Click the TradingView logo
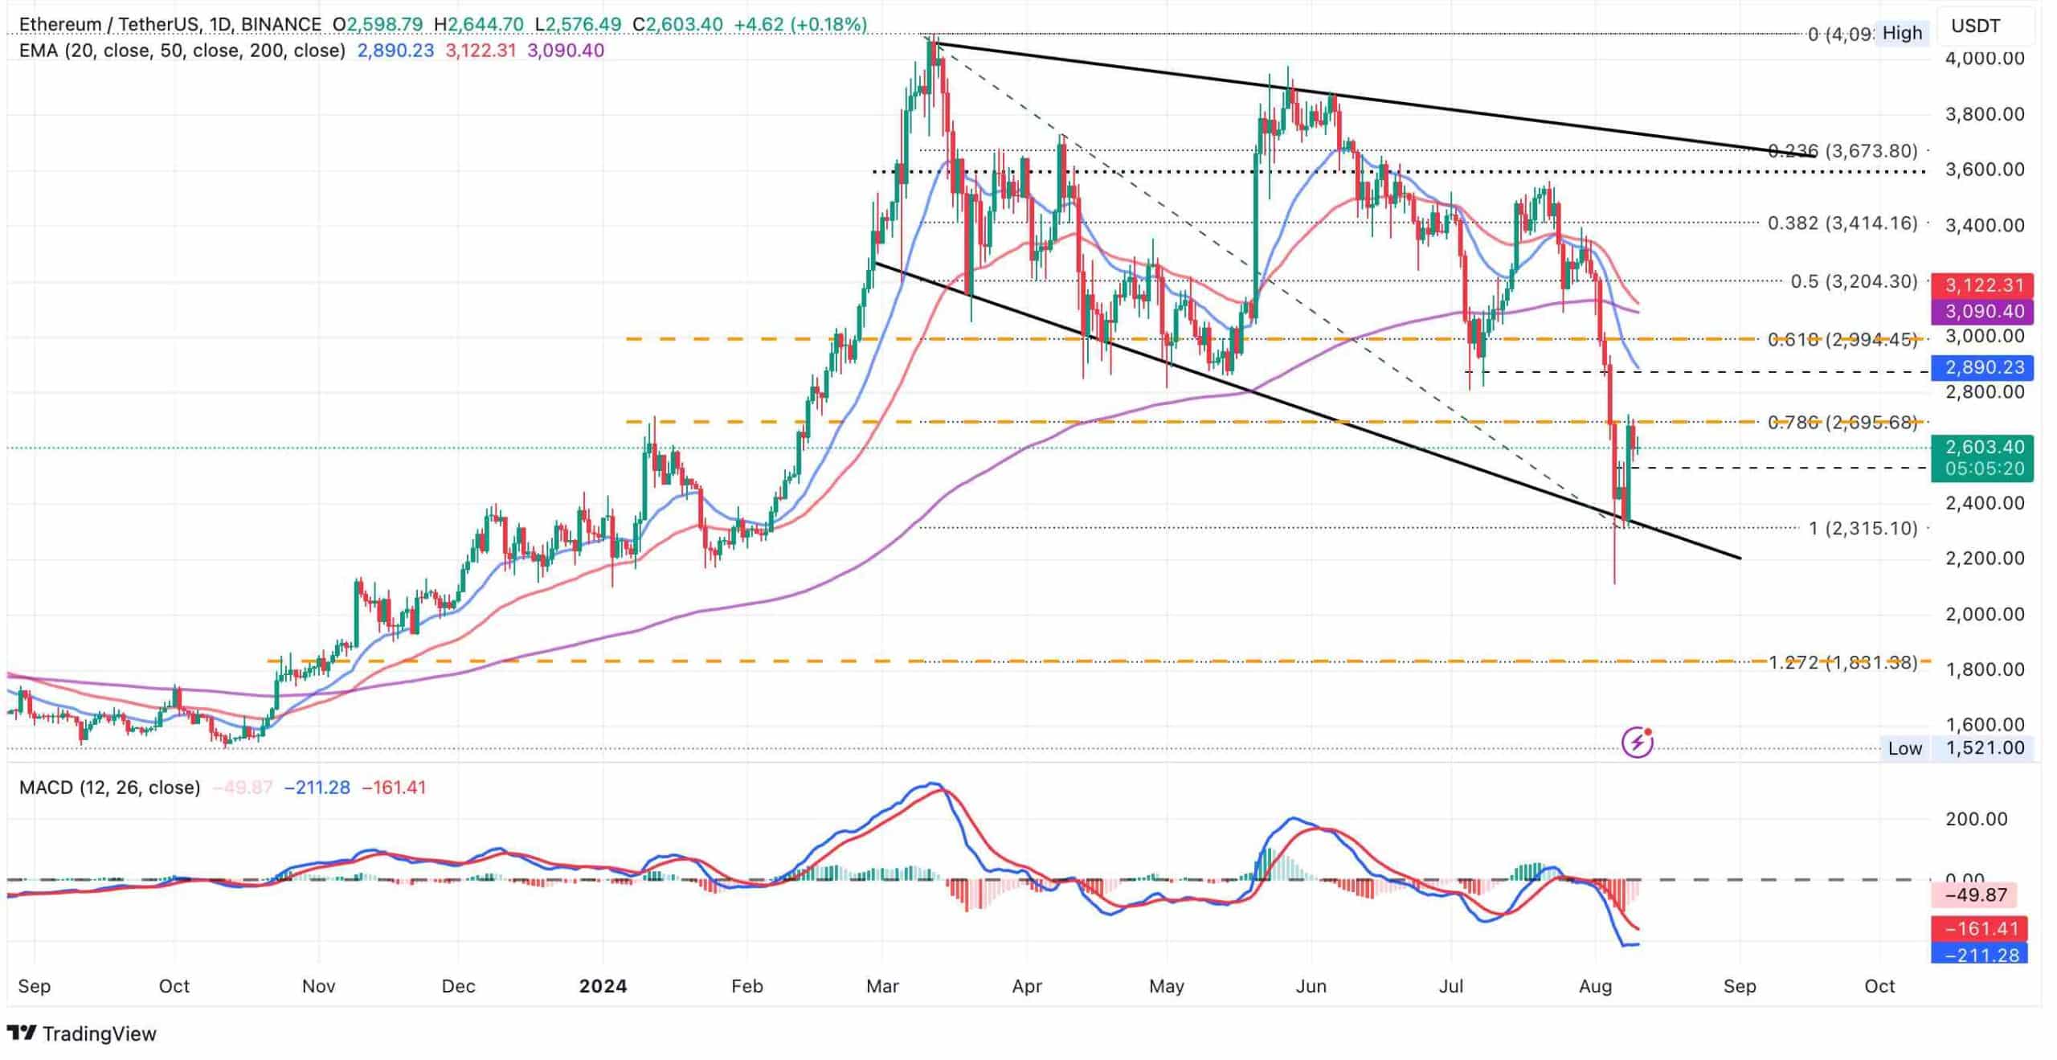Viewport: 2057px width, 1060px height. coord(82,1033)
